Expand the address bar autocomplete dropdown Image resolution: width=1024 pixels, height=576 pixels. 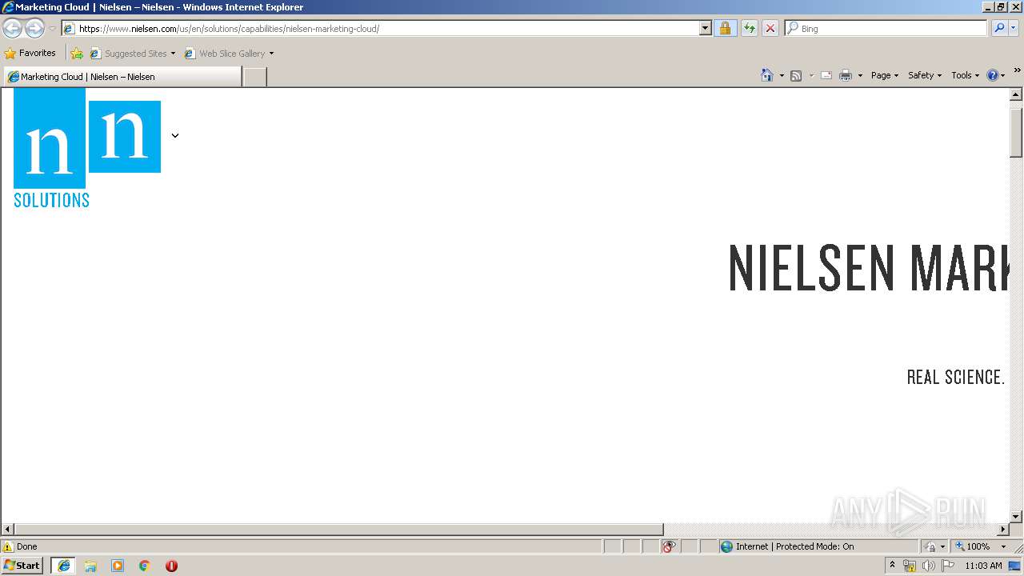click(705, 28)
